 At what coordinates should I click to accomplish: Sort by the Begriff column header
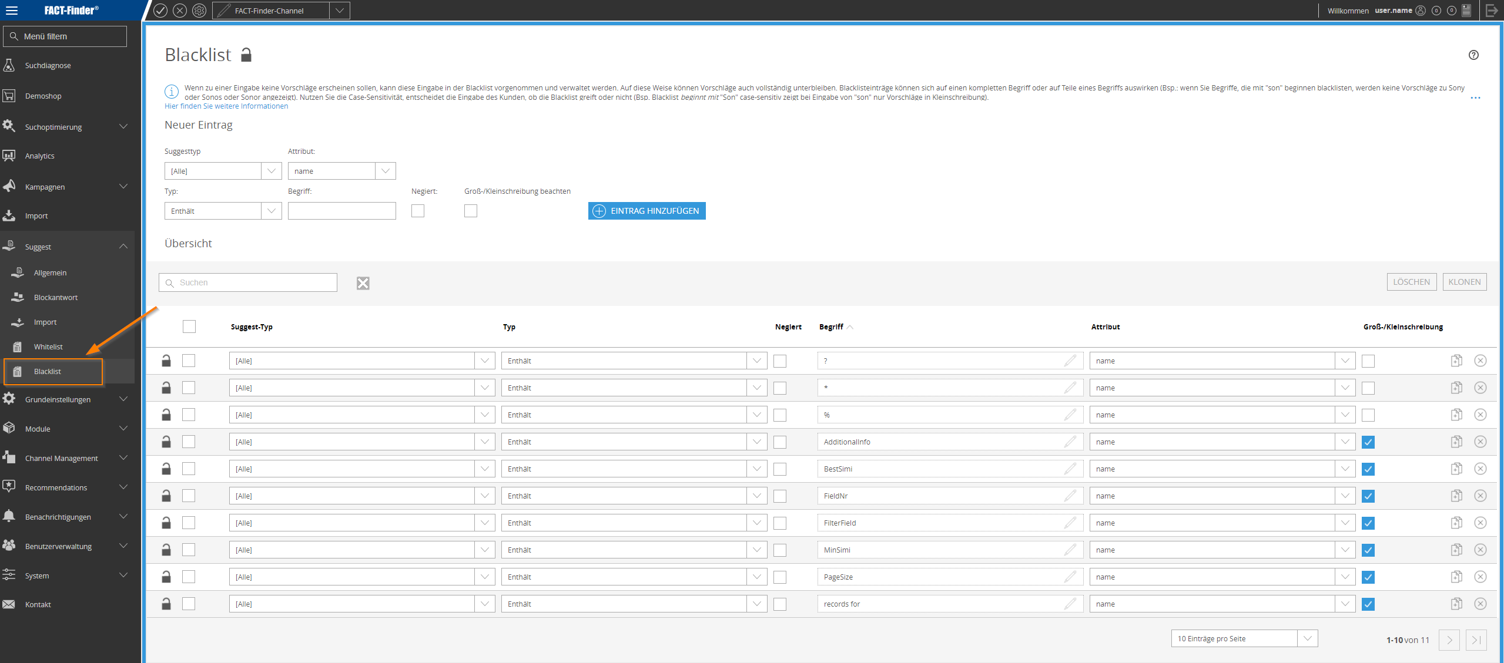point(831,327)
